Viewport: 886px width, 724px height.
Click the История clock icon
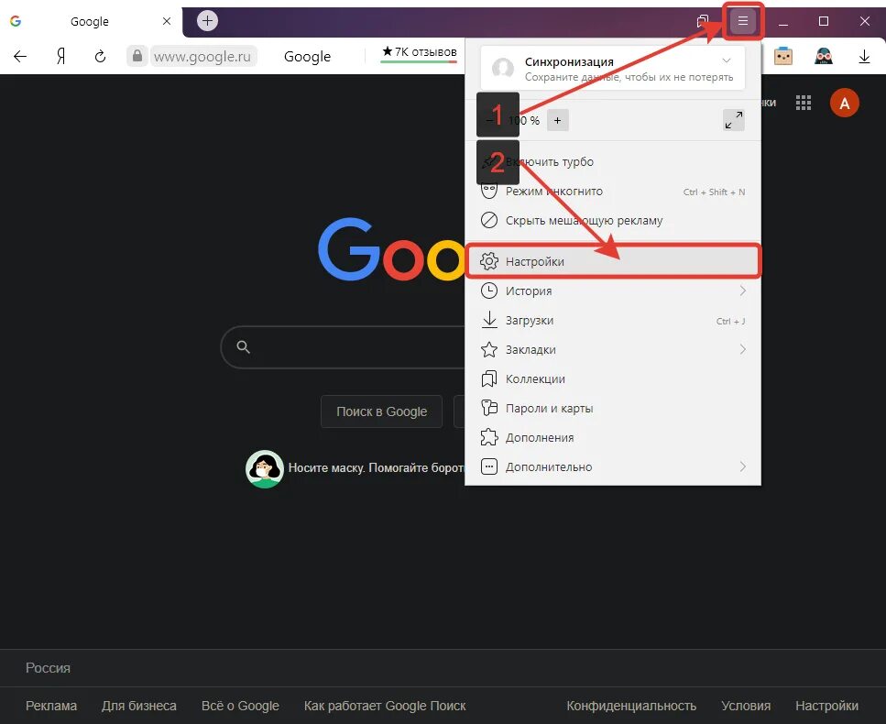488,291
